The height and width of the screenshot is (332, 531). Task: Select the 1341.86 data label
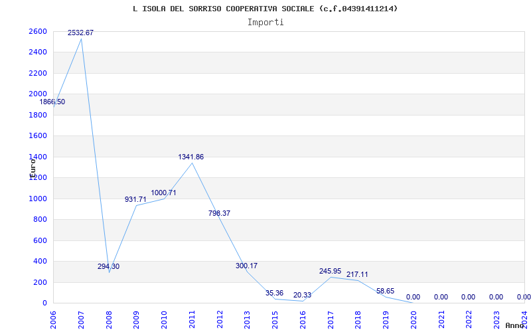coord(191,157)
